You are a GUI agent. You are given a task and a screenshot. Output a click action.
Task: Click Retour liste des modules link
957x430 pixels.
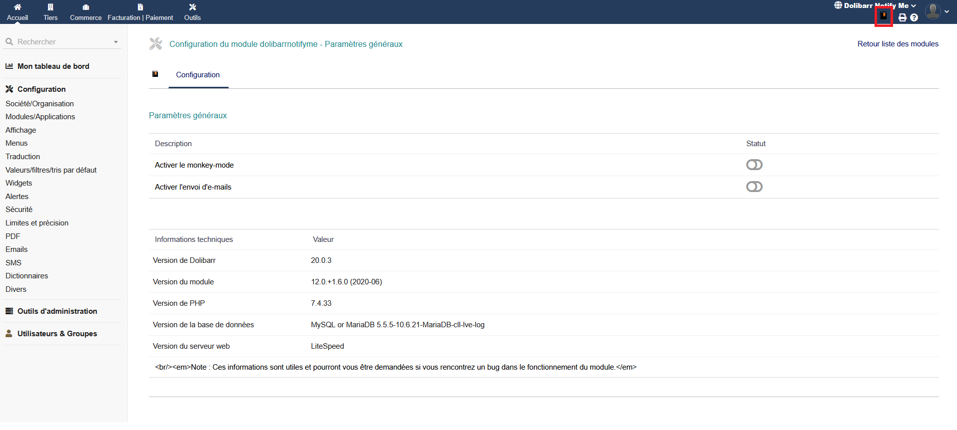(898, 44)
